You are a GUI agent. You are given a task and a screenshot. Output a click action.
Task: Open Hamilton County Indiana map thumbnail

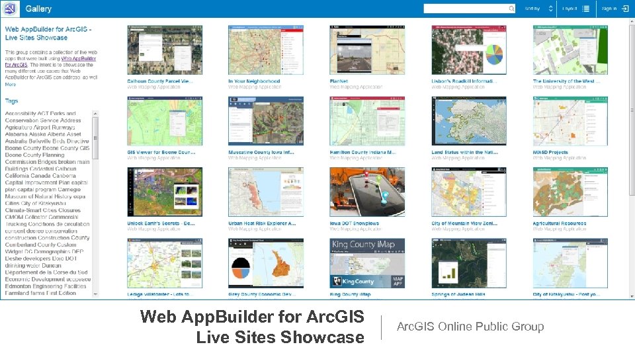(x=367, y=121)
